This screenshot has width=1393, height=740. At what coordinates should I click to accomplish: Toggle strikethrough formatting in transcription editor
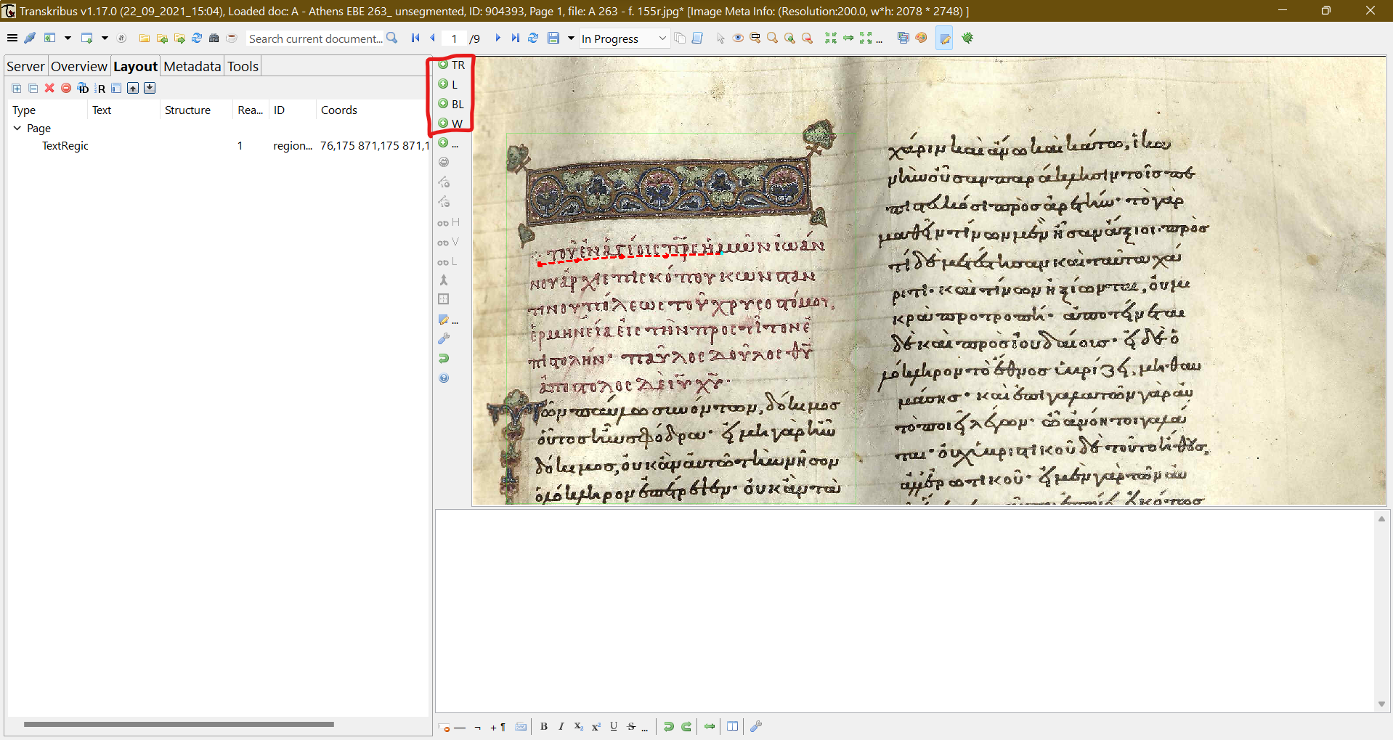[x=631, y=726]
